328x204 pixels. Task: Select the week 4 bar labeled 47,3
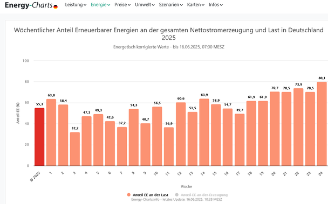(87, 141)
